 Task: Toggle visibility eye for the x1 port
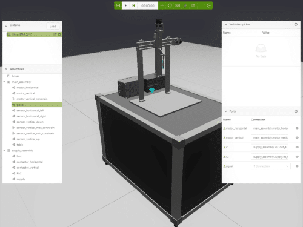(297, 147)
